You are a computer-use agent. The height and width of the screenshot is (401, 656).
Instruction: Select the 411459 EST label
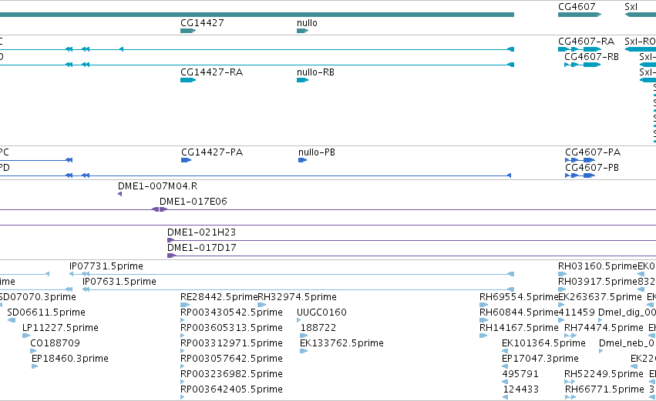click(577, 312)
